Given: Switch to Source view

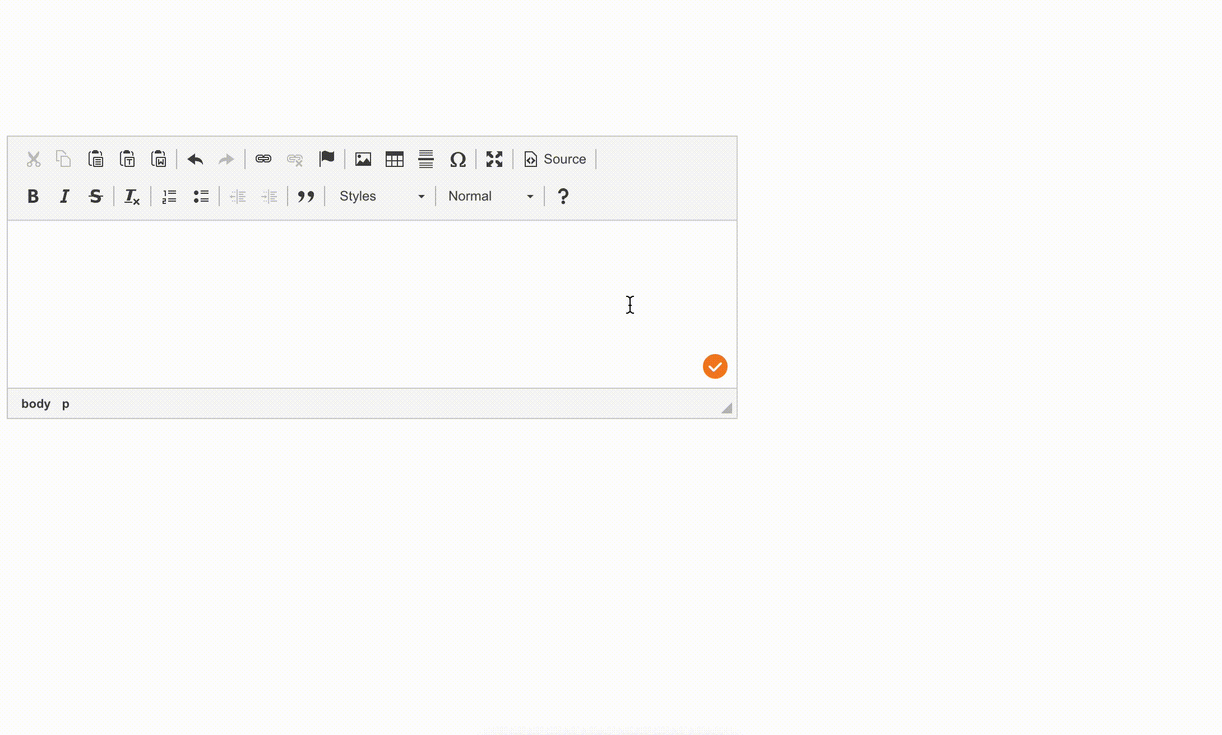Looking at the screenshot, I should pyautogui.click(x=555, y=159).
